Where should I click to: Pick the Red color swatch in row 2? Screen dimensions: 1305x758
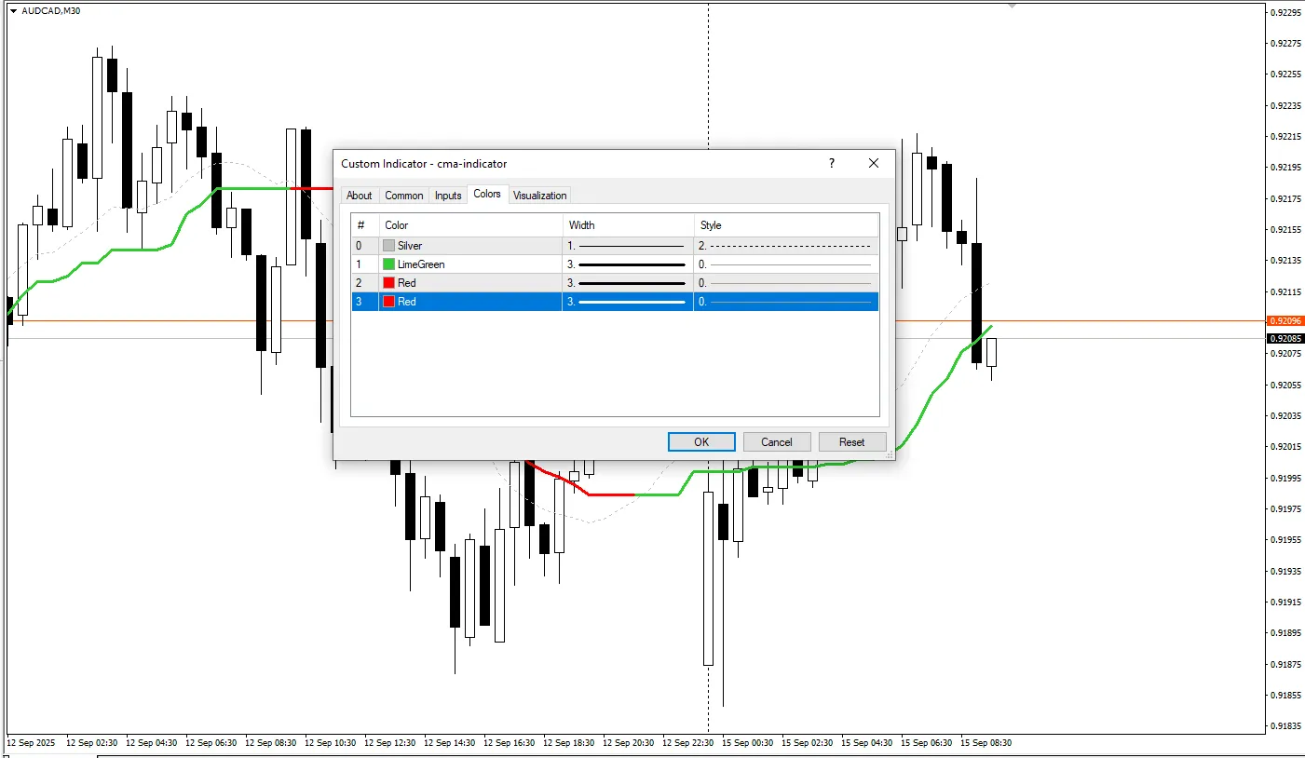click(x=389, y=283)
